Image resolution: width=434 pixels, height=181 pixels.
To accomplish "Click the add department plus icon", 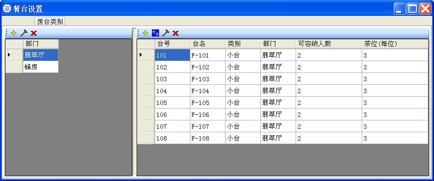I will coord(14,33).
